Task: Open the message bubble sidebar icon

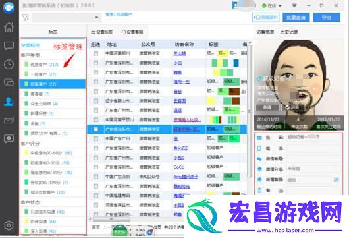Action: click(9, 46)
